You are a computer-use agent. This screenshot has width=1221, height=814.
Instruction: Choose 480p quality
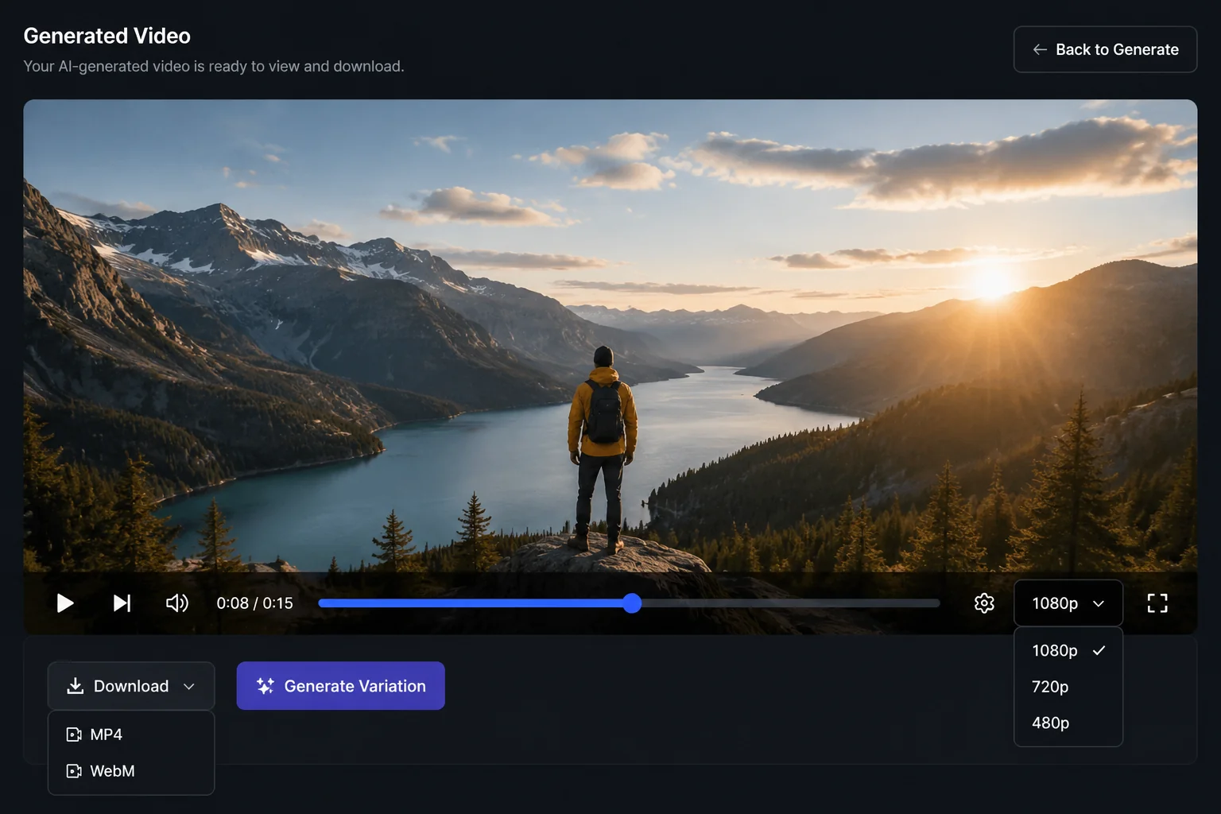(x=1068, y=723)
